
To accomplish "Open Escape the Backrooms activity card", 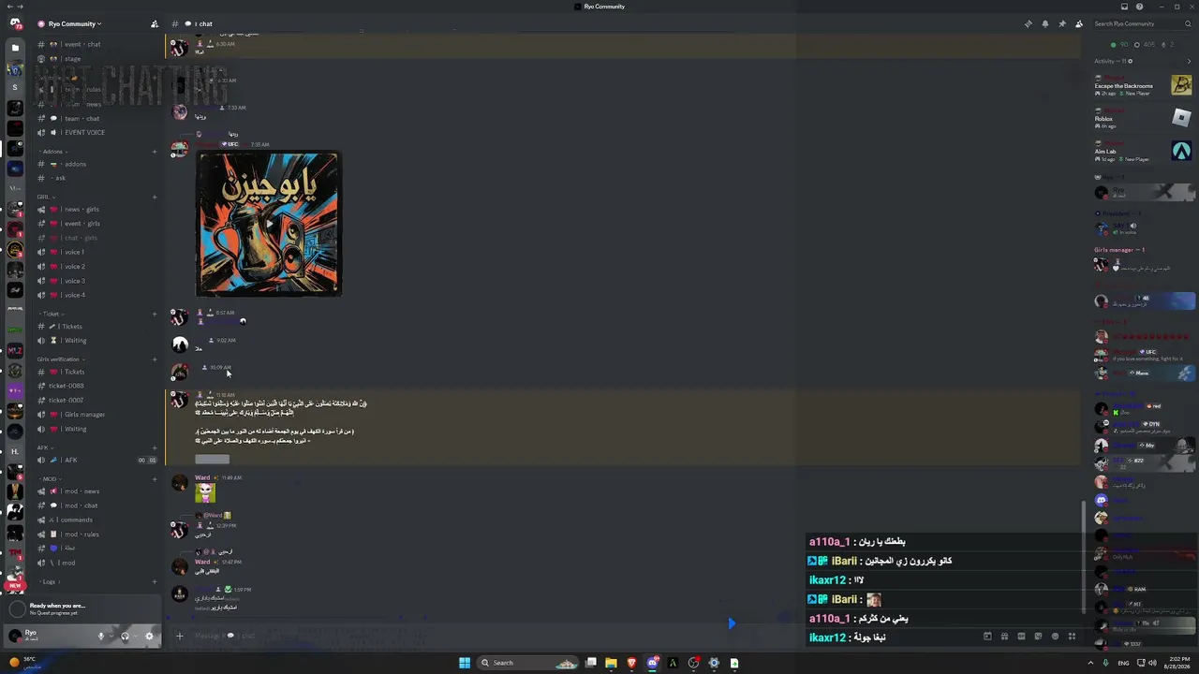I will pyautogui.click(x=1144, y=86).
